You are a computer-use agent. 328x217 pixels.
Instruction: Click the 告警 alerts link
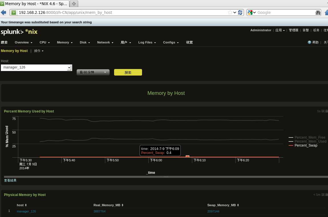(x=306, y=30)
